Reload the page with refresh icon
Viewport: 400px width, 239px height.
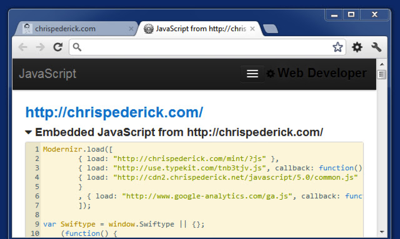[x=58, y=47]
